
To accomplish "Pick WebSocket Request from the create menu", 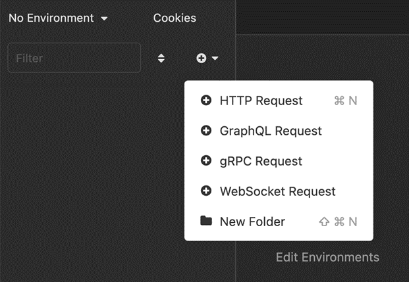I will tap(277, 191).
